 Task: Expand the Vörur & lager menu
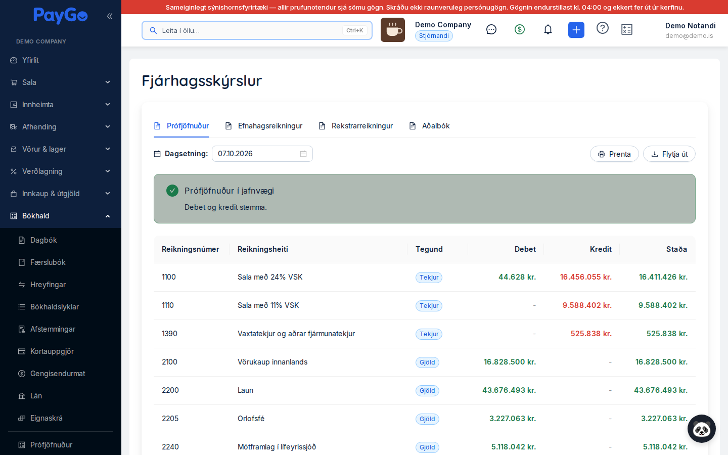click(x=61, y=149)
